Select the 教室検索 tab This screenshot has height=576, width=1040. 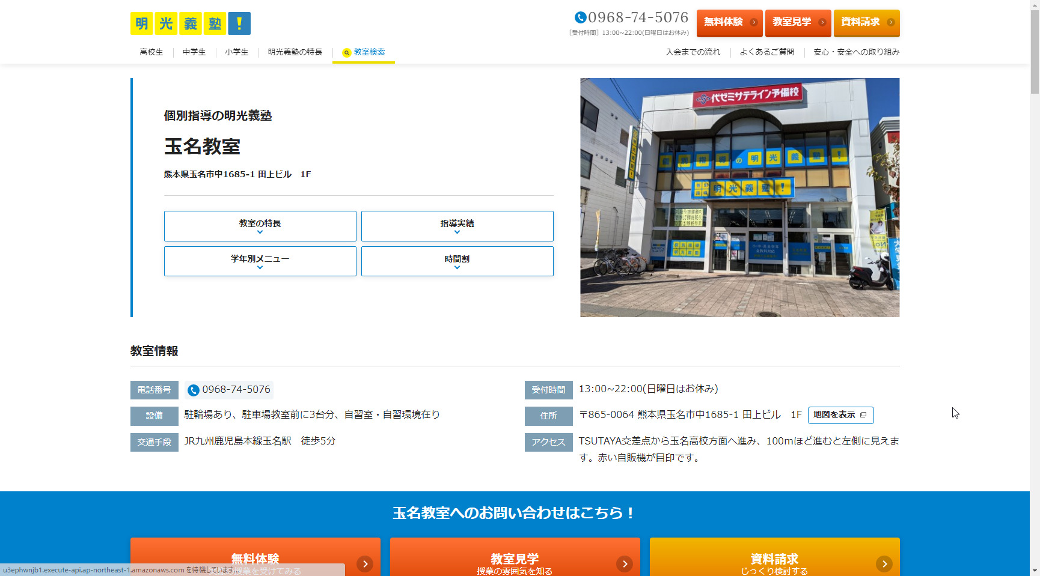point(364,52)
